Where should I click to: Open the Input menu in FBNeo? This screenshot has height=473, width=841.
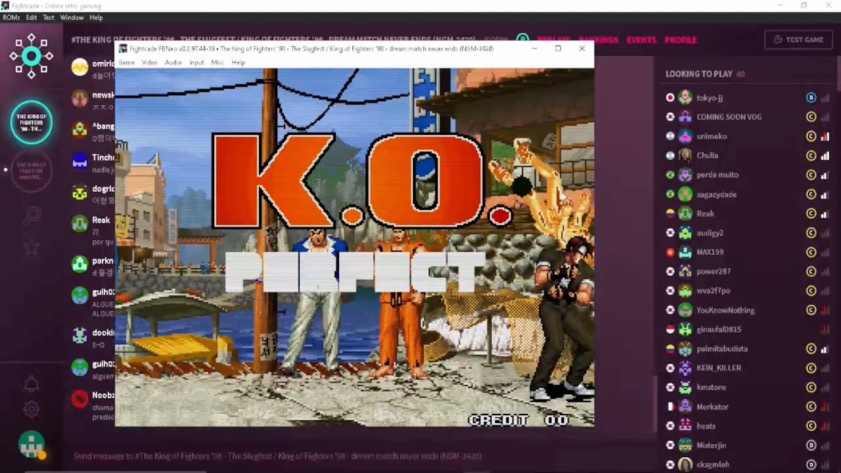pos(196,62)
